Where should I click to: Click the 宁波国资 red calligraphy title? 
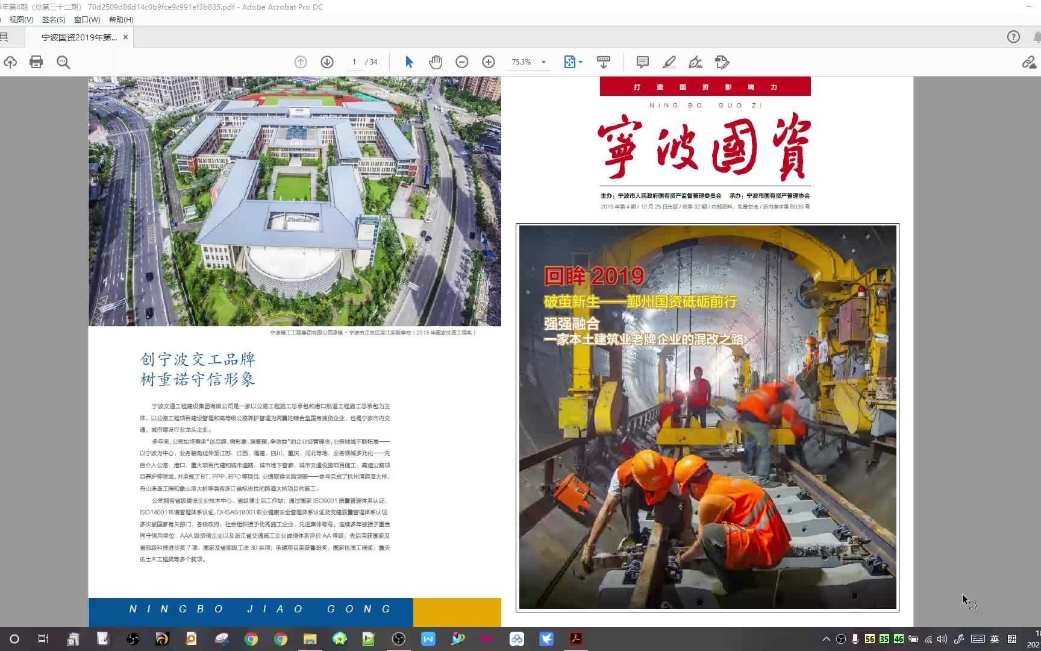705,146
